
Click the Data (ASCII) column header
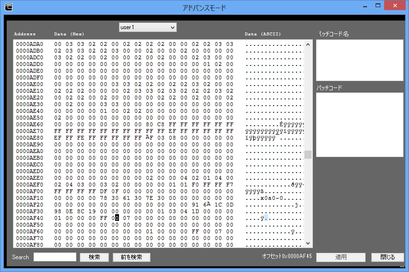click(x=263, y=34)
